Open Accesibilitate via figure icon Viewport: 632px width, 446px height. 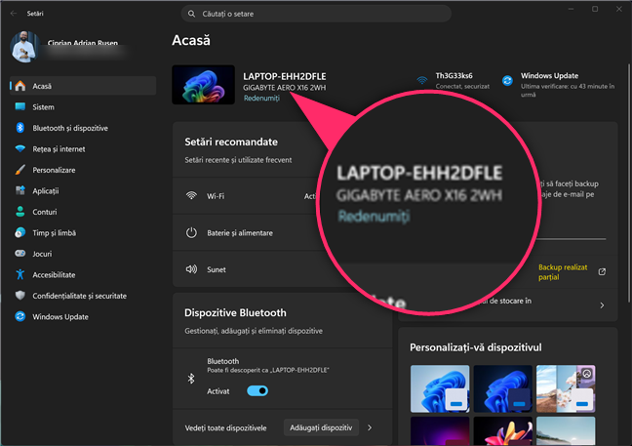click(20, 274)
